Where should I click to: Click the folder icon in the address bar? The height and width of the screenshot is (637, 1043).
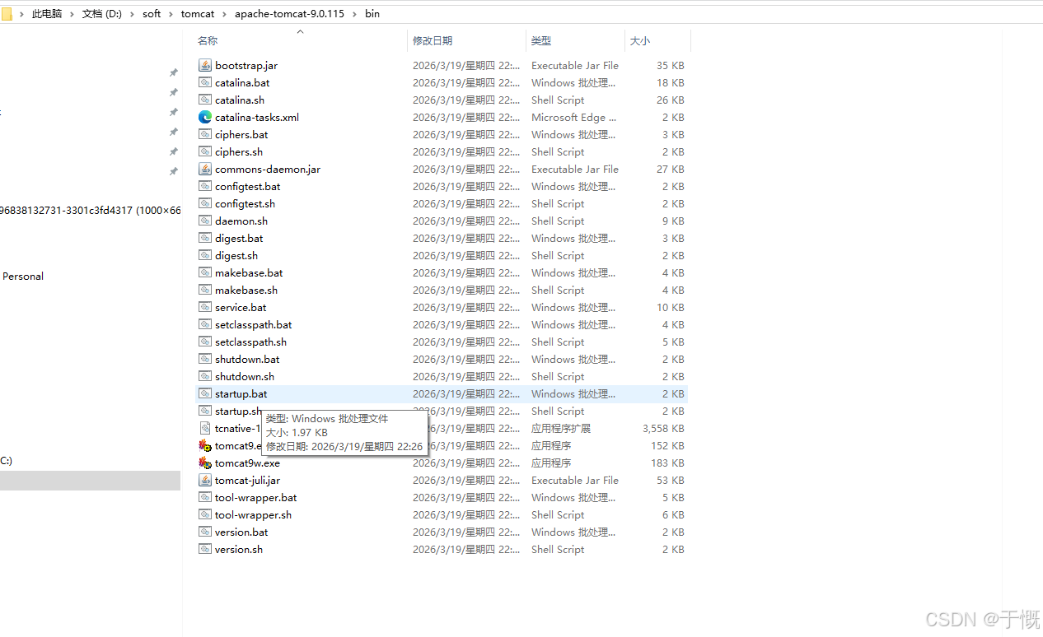point(6,13)
